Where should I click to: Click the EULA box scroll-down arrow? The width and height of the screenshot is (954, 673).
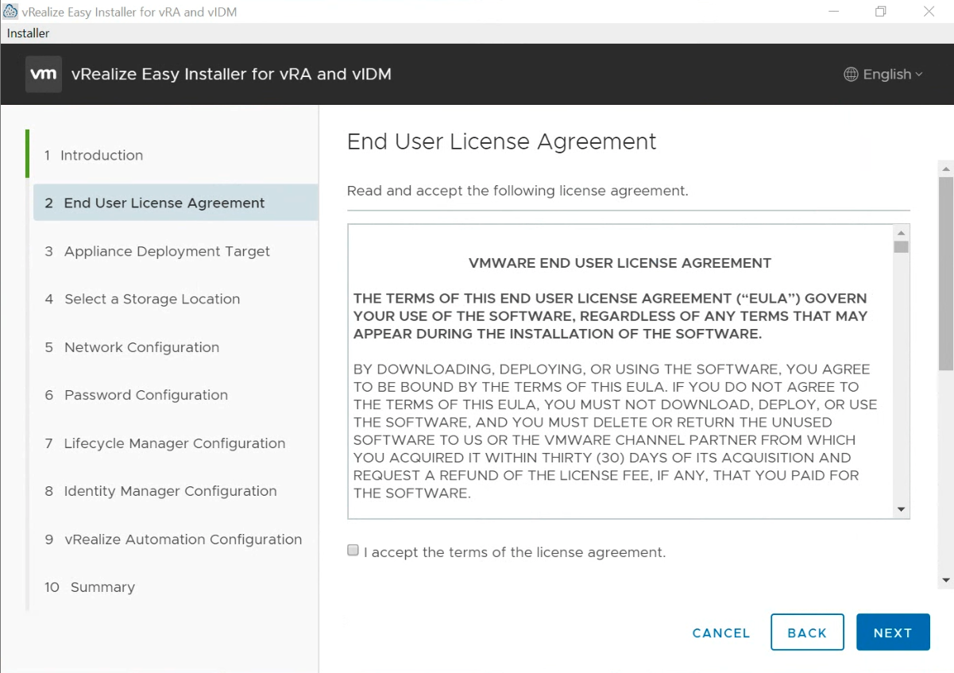tap(900, 509)
